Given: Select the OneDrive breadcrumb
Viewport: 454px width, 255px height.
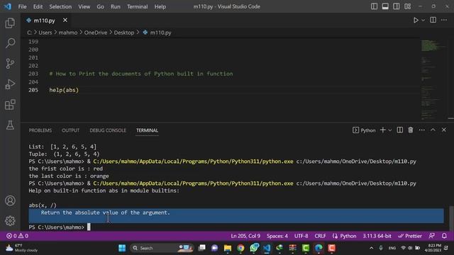Looking at the screenshot, I should (96, 33).
